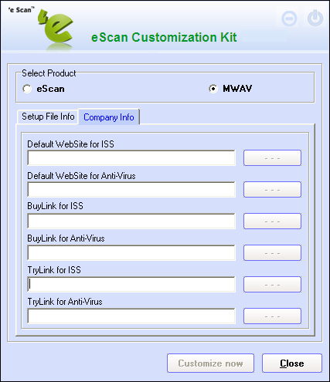330x382 pixels.
Task: Switch to the Setup File Info tab
Action: (x=48, y=117)
